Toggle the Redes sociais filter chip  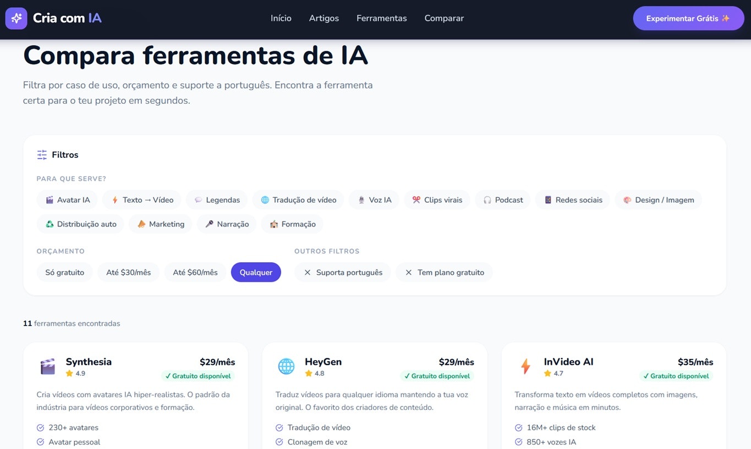573,200
